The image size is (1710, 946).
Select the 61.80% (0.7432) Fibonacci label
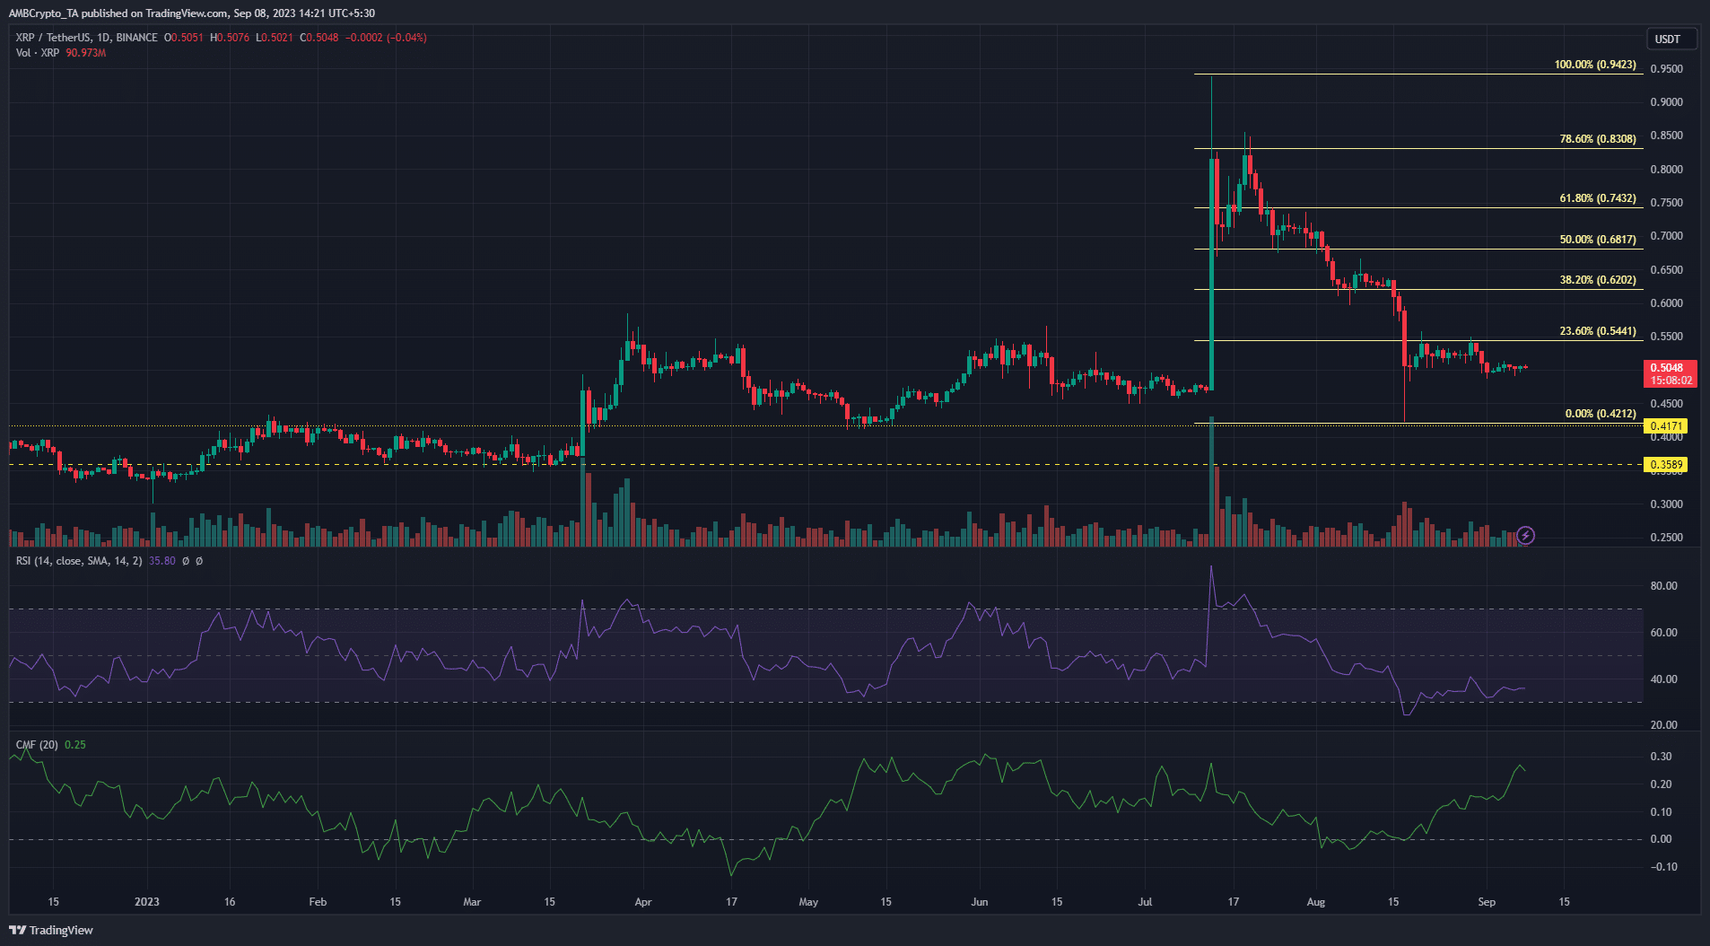(1598, 198)
